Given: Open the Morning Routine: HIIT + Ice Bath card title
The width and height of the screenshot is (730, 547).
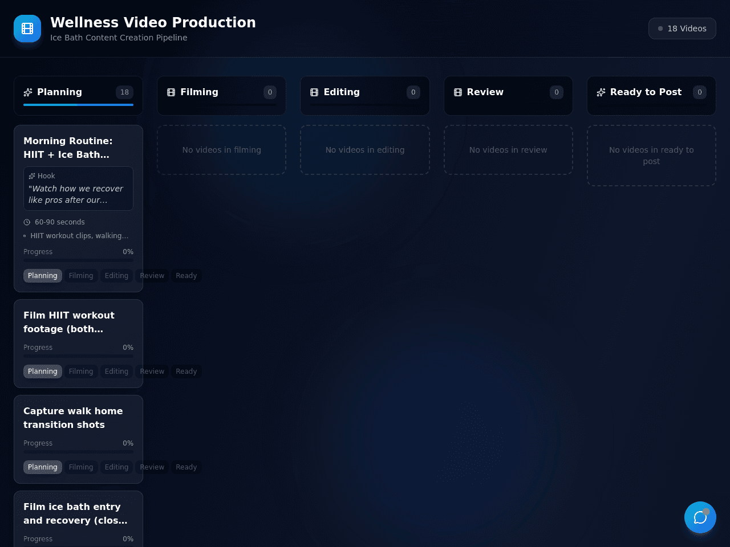Looking at the screenshot, I should point(68,148).
